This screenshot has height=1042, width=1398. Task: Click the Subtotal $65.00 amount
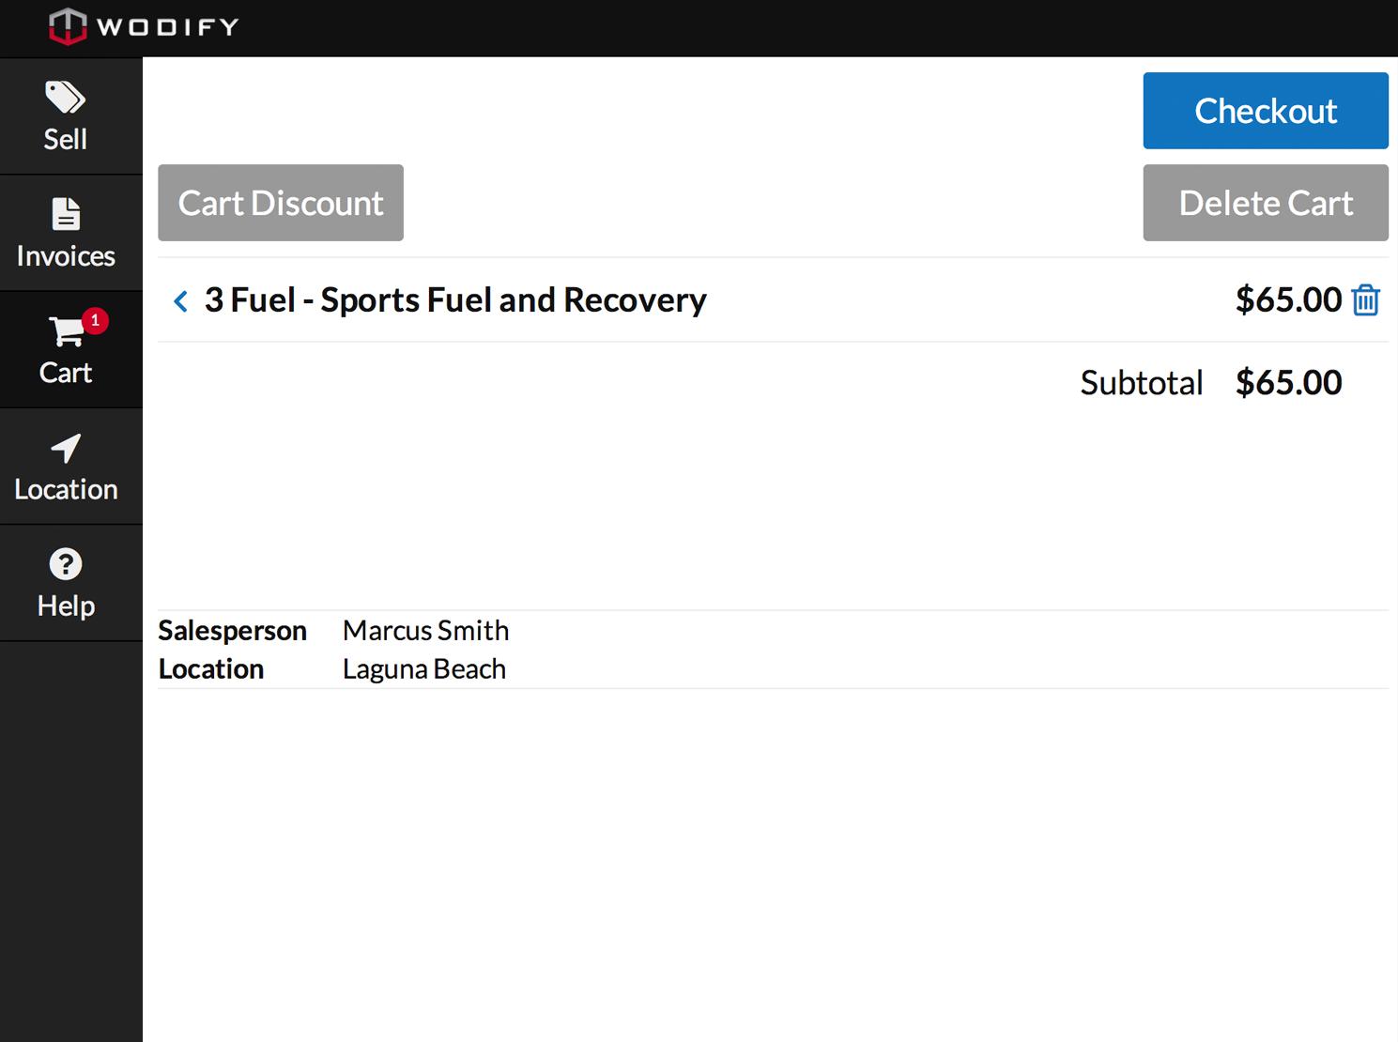[x=1288, y=383]
